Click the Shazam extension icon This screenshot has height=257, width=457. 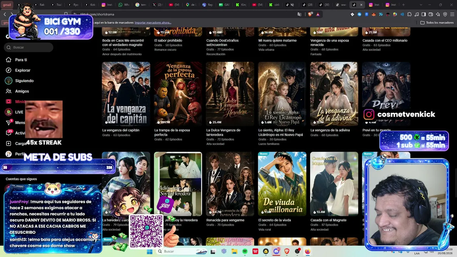(360, 14)
